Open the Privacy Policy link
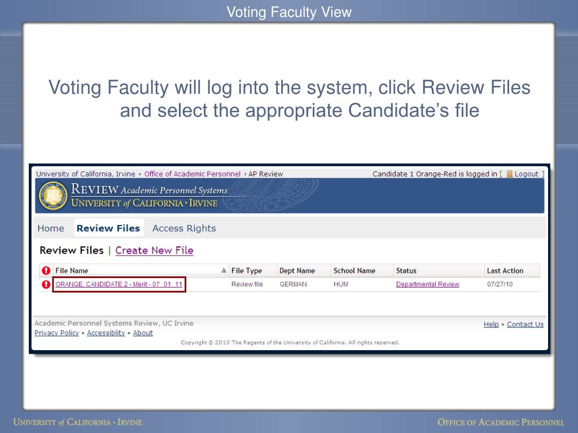The image size is (578, 433). (x=57, y=333)
